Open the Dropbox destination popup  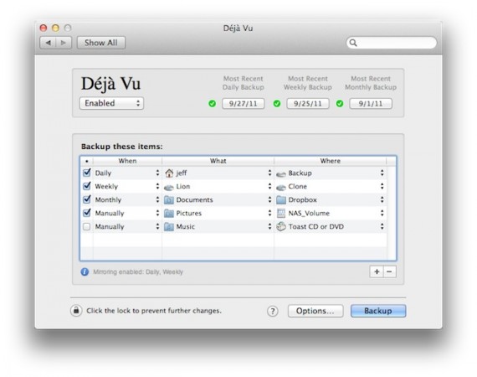tap(331, 199)
